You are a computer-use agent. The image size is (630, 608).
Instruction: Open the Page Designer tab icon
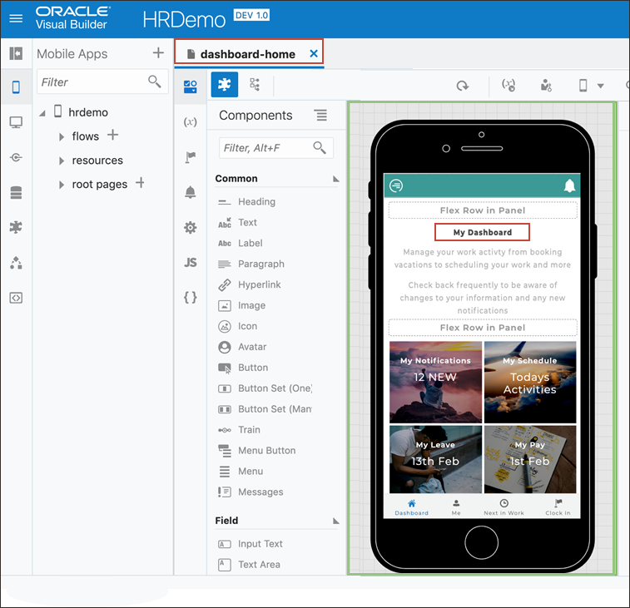point(190,86)
